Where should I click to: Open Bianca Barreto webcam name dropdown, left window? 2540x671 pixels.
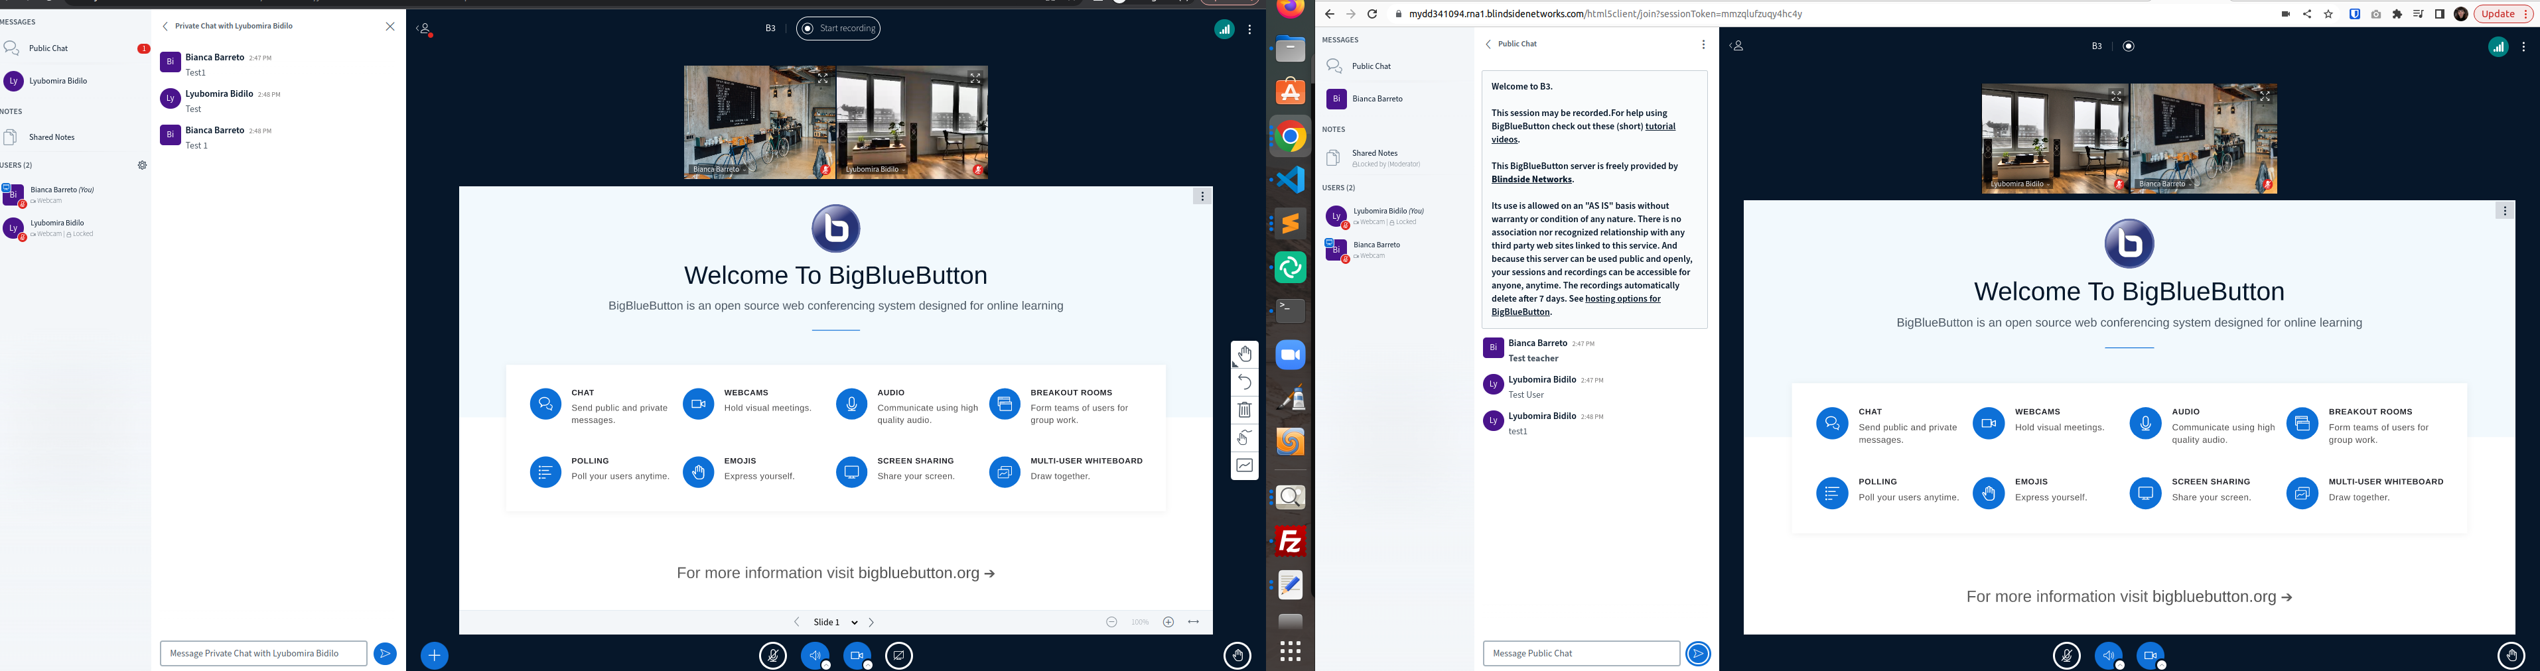(720, 170)
